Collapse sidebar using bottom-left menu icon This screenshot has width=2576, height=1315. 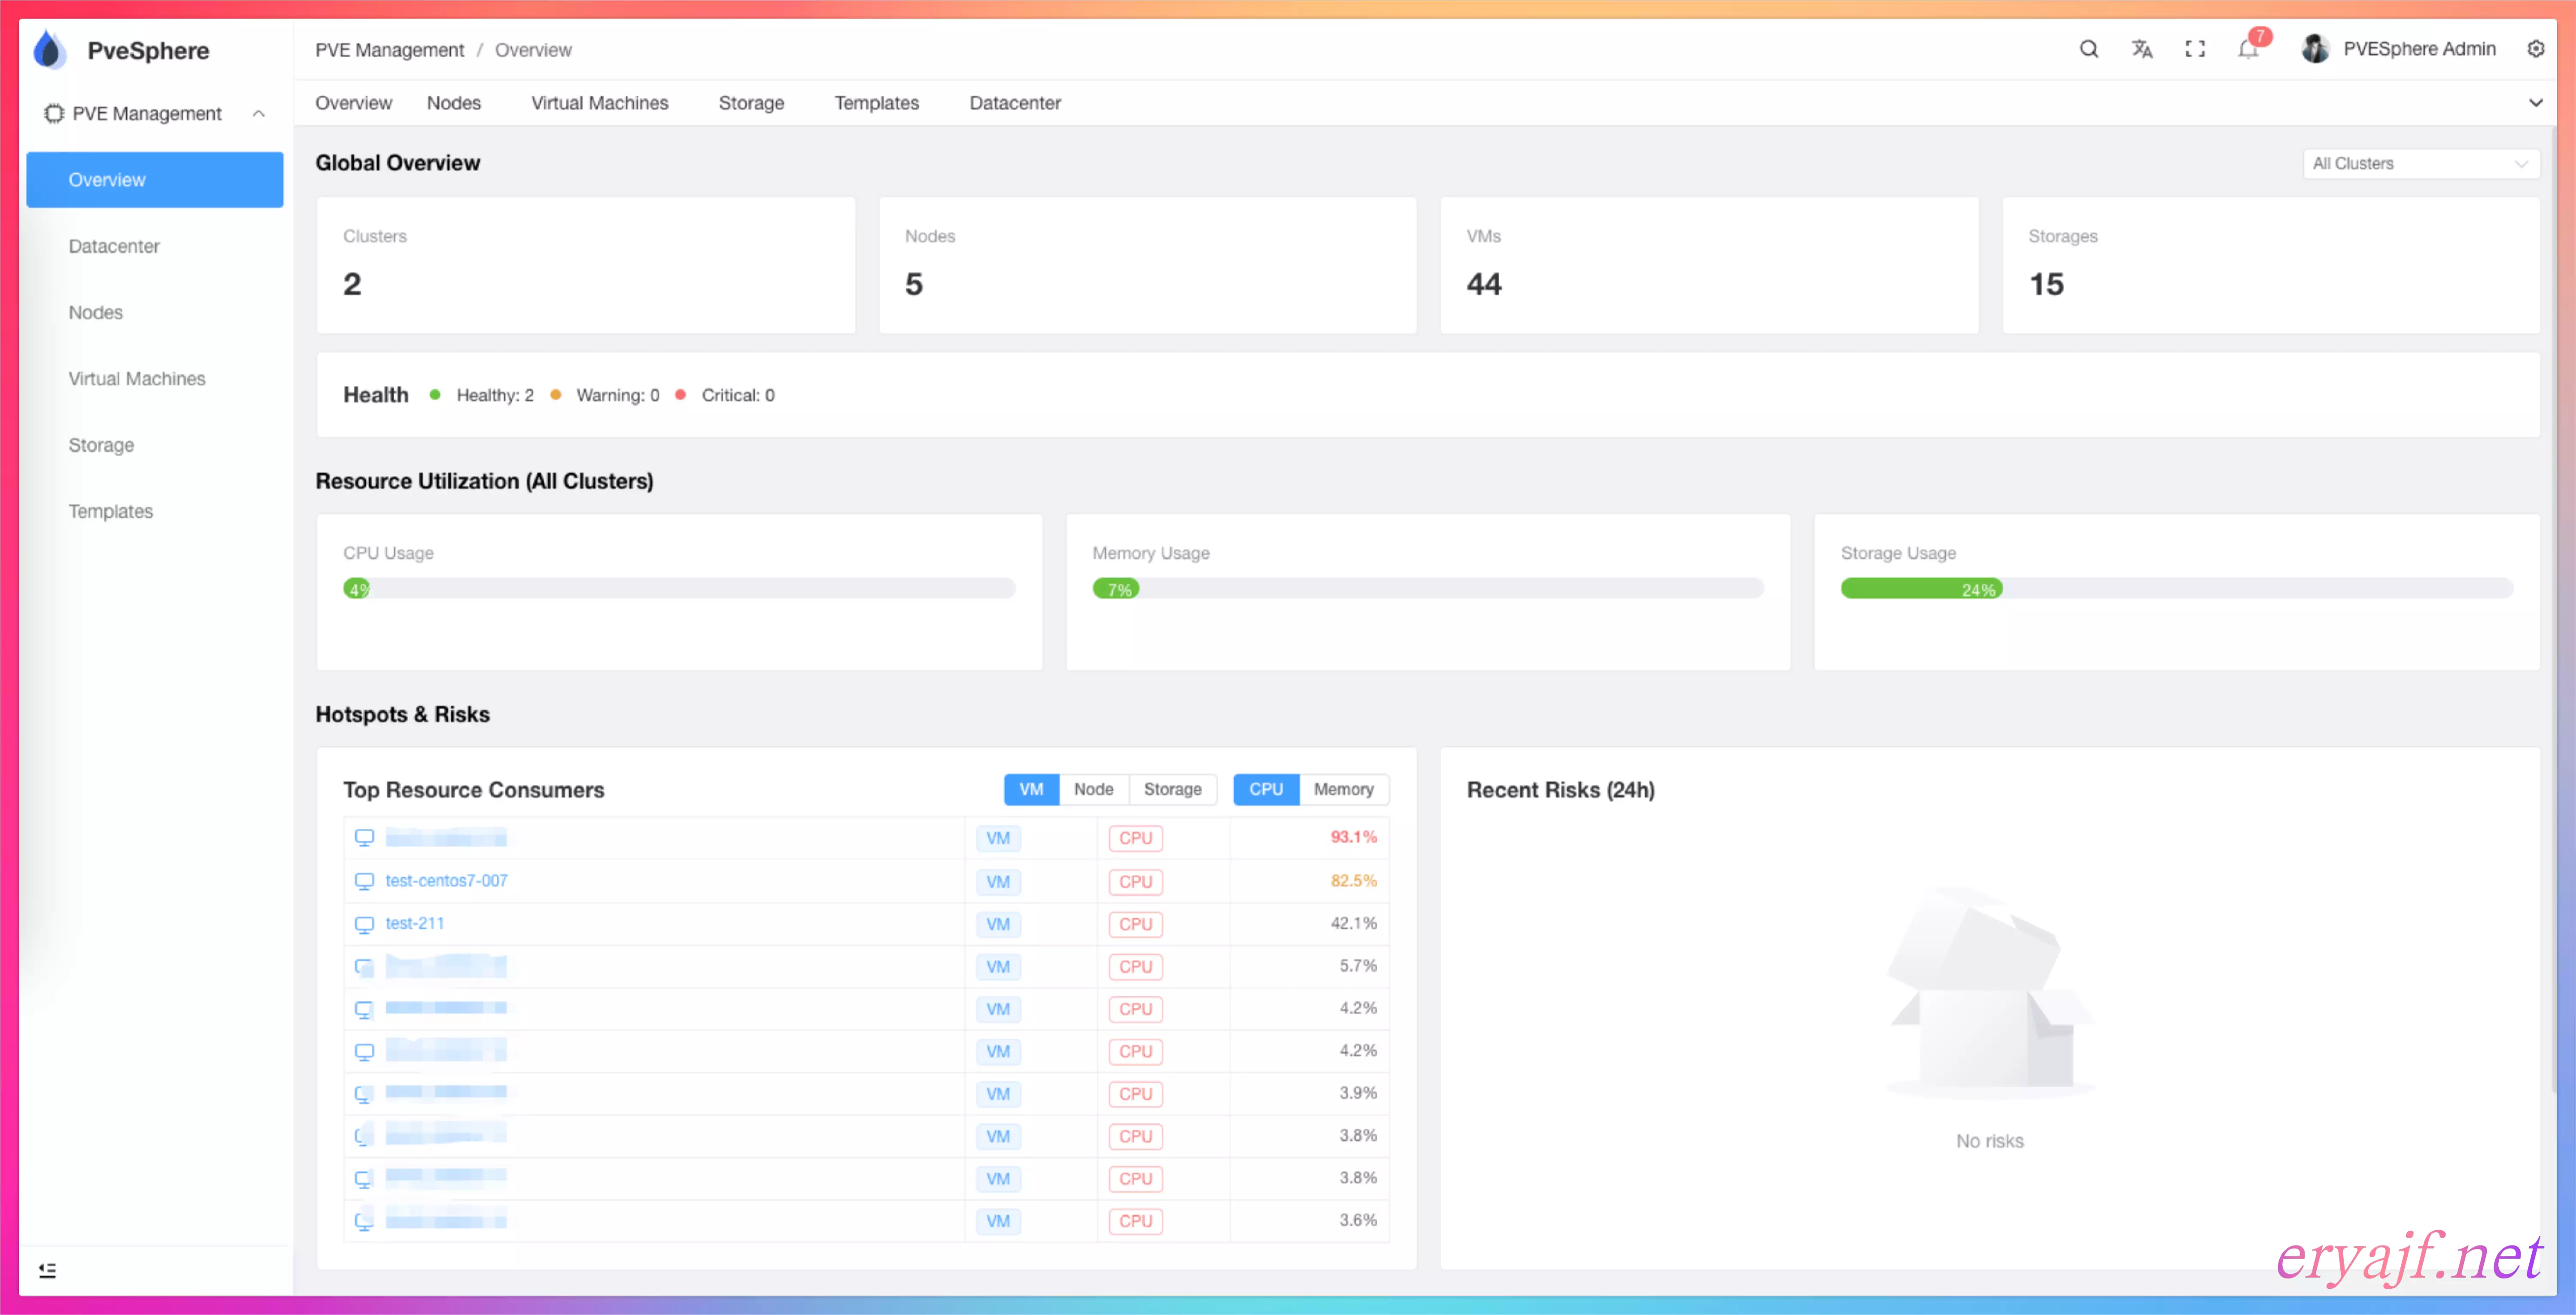point(47,1270)
